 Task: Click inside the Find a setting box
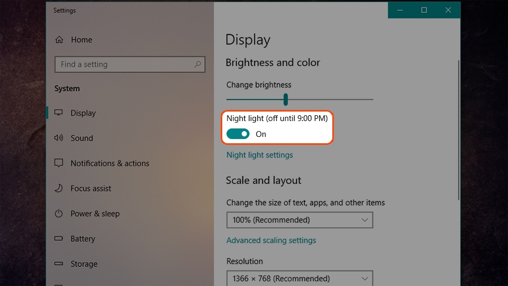click(130, 64)
